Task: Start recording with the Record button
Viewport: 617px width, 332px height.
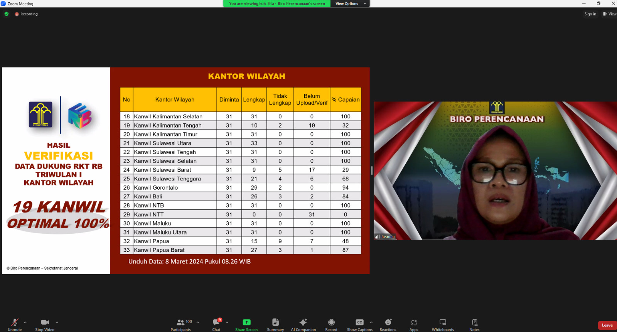Action: click(331, 324)
